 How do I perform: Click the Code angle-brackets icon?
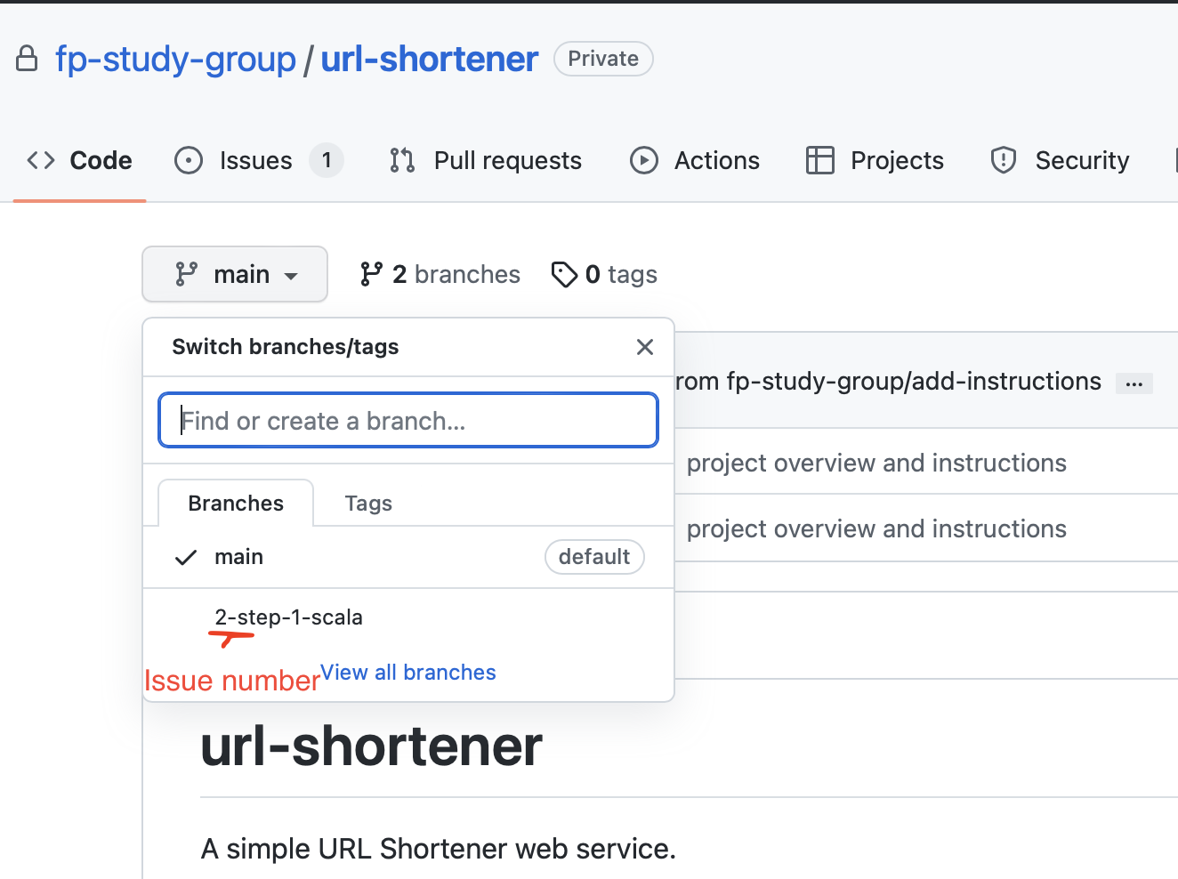41,160
